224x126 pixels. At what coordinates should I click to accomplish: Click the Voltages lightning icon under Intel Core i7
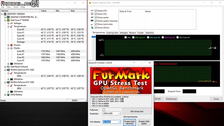12,23
